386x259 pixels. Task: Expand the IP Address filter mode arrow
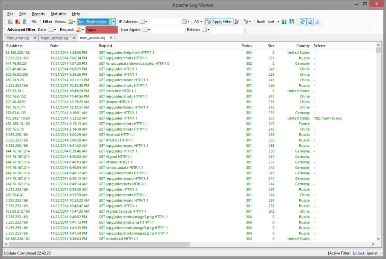146,22
